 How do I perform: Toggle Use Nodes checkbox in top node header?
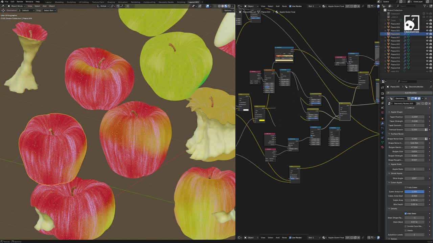pos(290,6)
